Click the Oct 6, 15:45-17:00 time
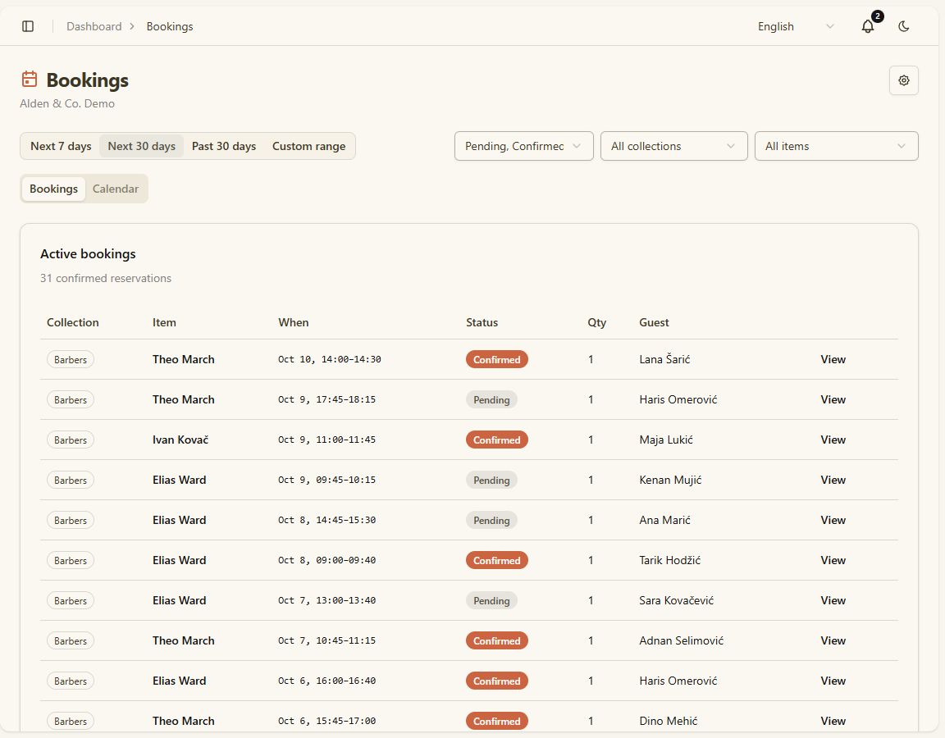Viewport: 945px width, 738px height. (326, 721)
